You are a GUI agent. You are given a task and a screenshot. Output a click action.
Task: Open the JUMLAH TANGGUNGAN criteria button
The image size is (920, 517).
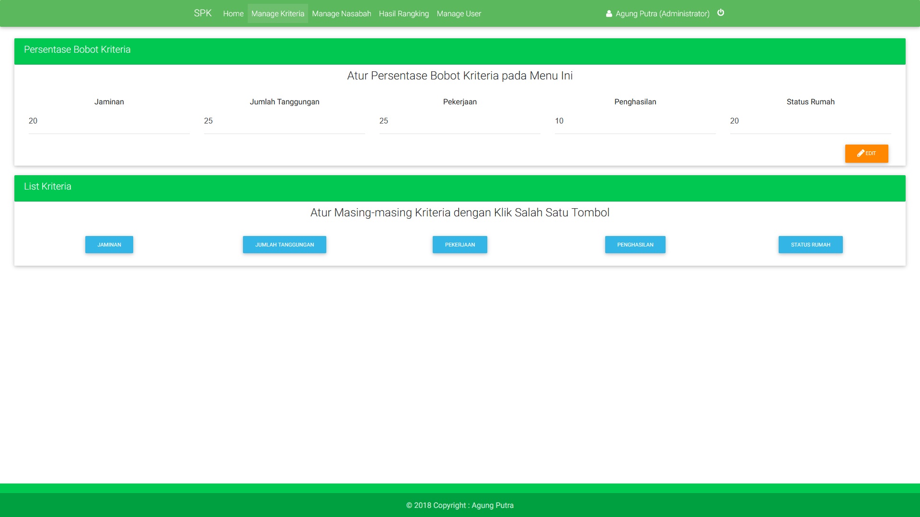[284, 245]
